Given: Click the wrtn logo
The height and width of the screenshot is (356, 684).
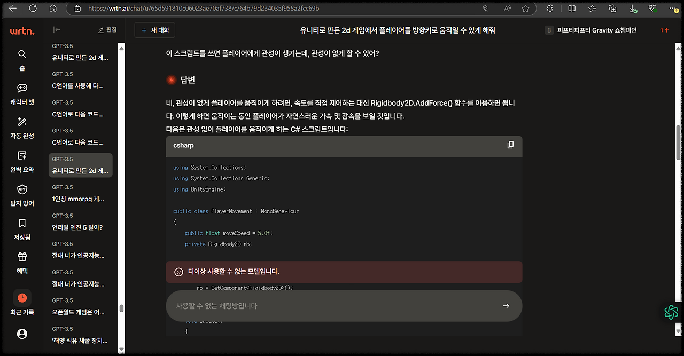Looking at the screenshot, I should pyautogui.click(x=21, y=30).
